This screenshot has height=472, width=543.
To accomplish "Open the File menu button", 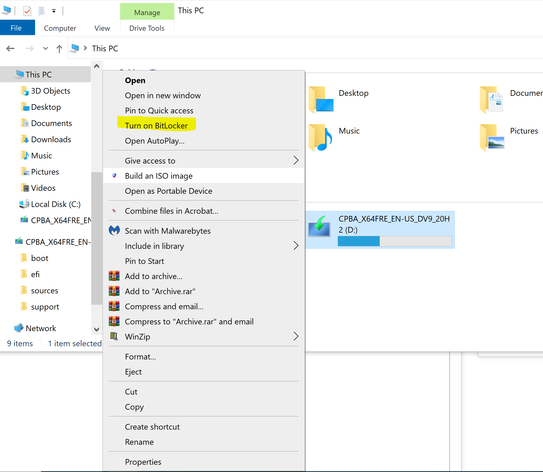I will 16,28.
